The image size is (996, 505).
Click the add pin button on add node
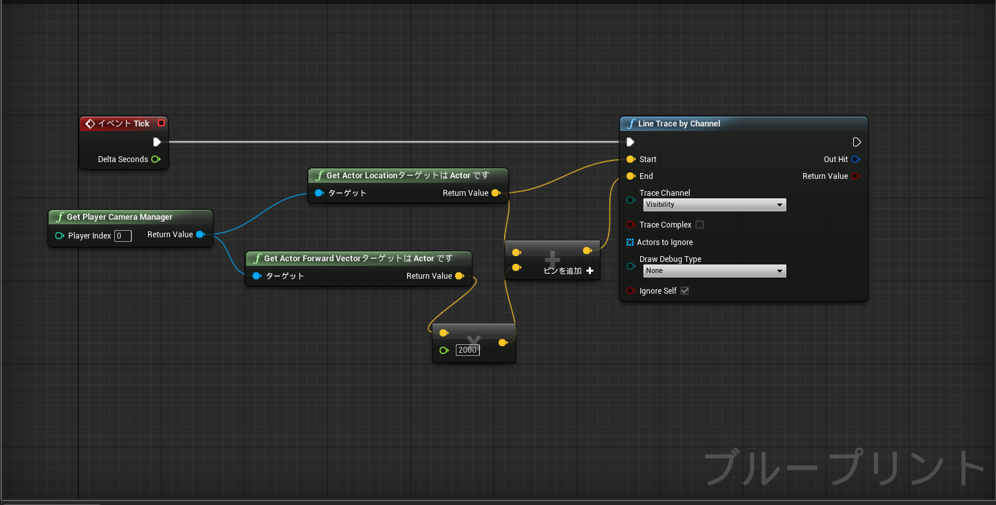coord(569,271)
